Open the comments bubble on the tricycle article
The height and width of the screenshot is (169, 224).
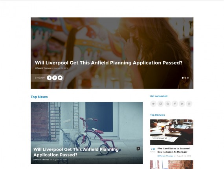pyautogui.click(x=138, y=149)
